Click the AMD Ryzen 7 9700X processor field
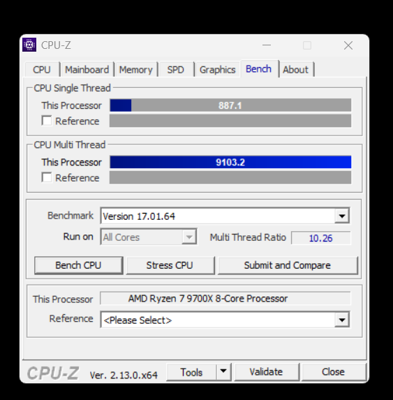393x400 pixels. [225, 298]
